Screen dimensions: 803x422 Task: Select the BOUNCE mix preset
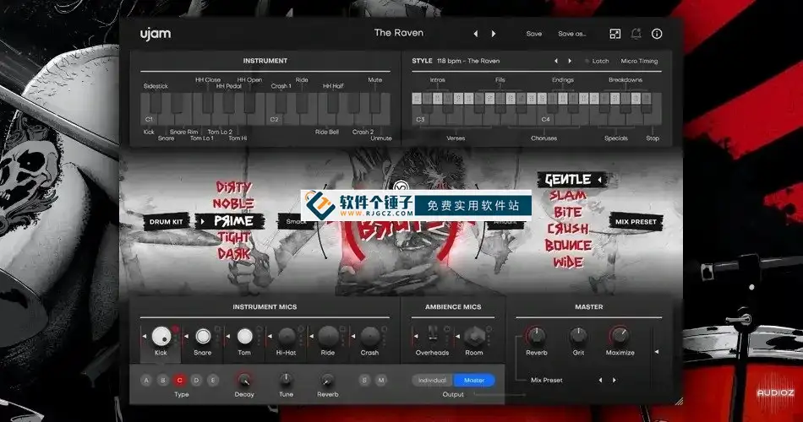(568, 246)
